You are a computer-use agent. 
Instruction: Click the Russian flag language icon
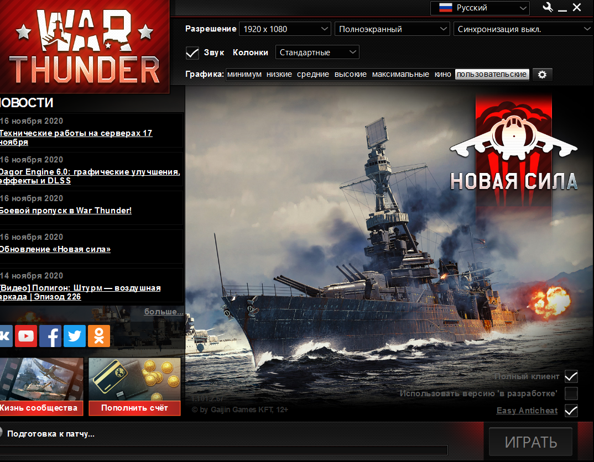coord(446,8)
